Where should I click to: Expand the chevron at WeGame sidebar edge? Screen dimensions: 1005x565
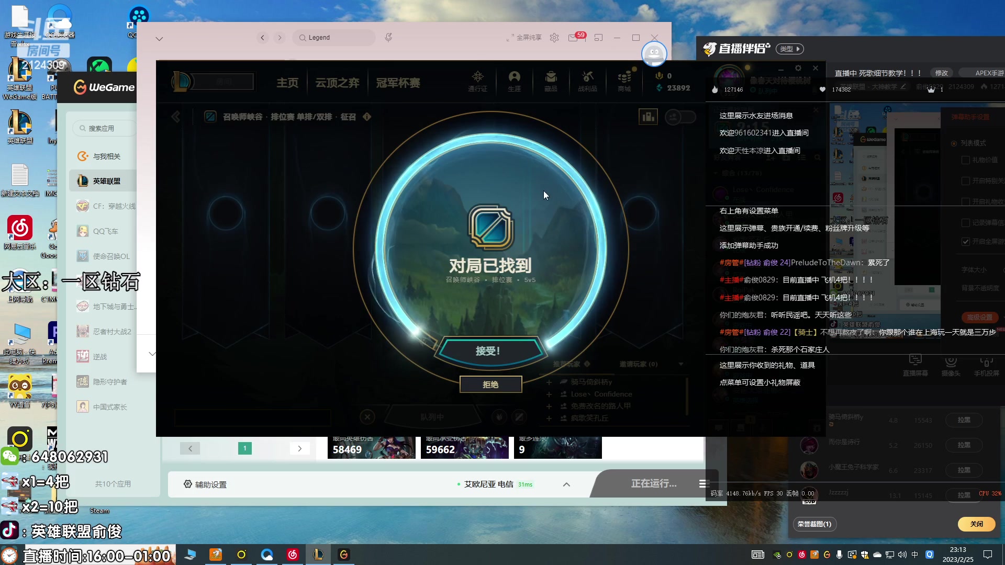click(152, 354)
